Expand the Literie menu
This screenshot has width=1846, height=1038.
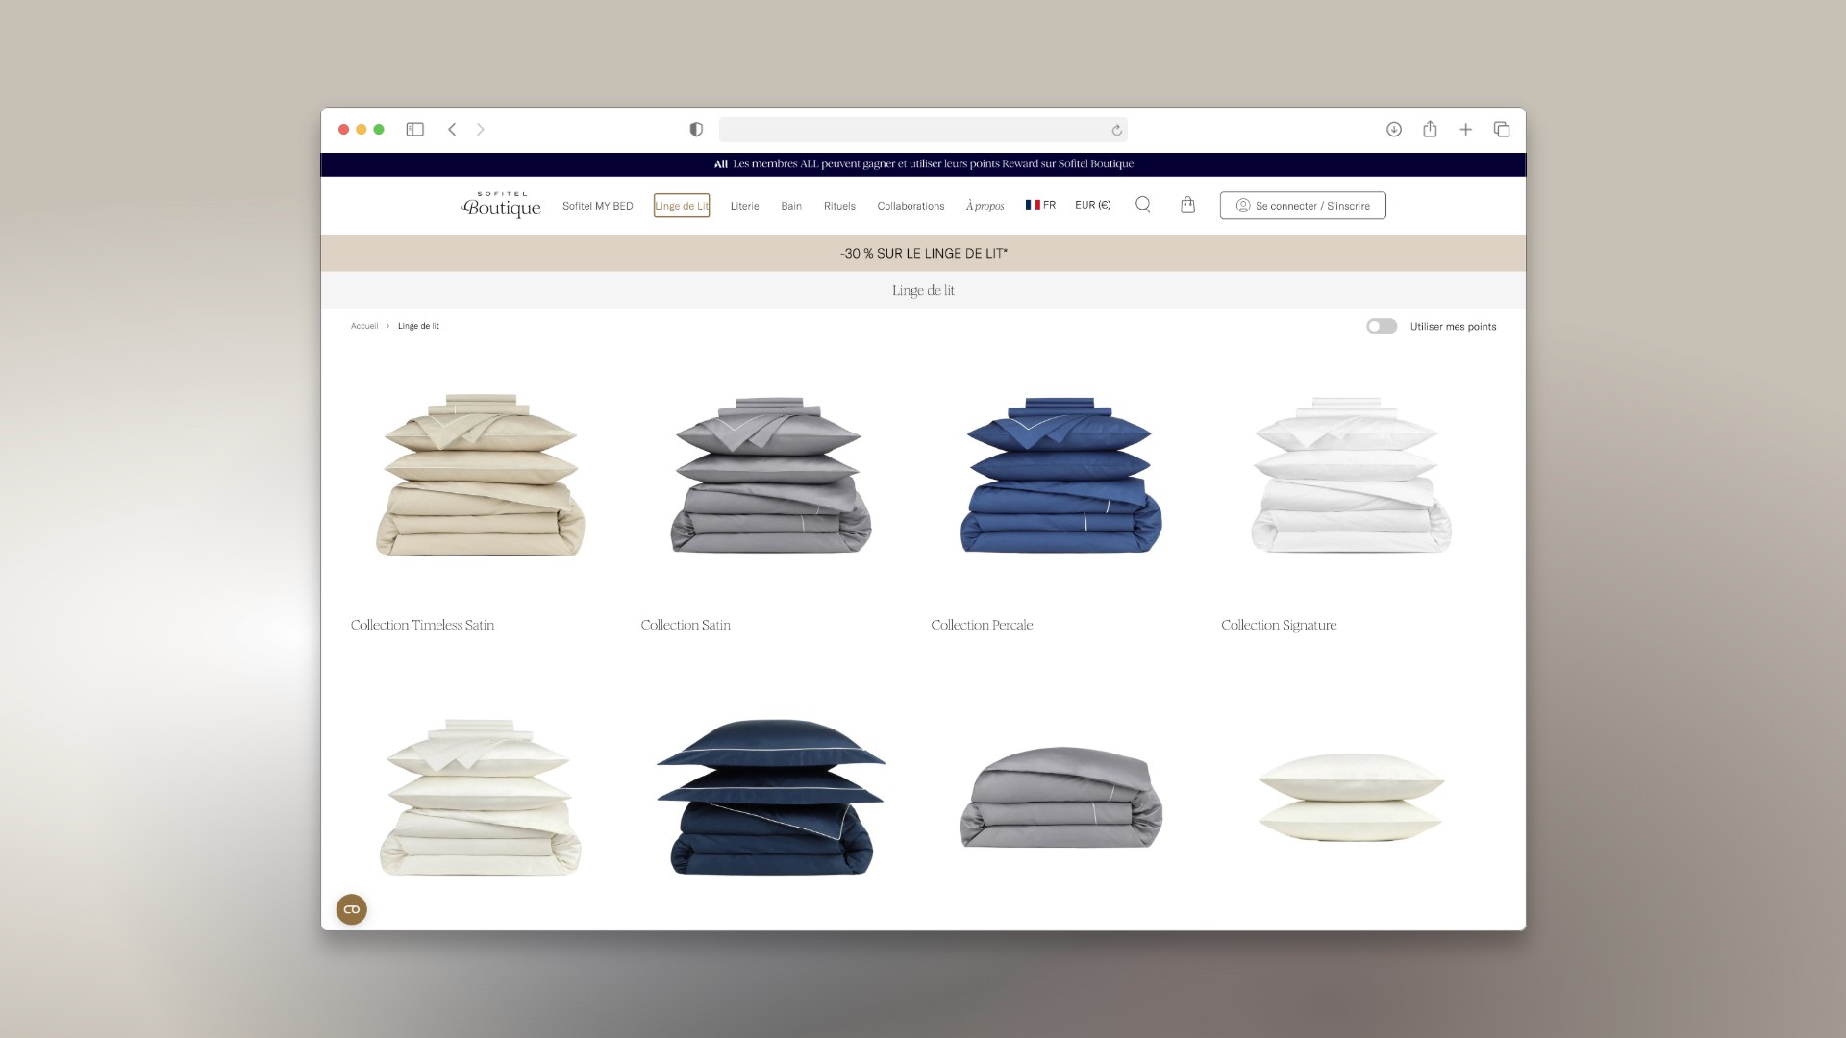744,206
